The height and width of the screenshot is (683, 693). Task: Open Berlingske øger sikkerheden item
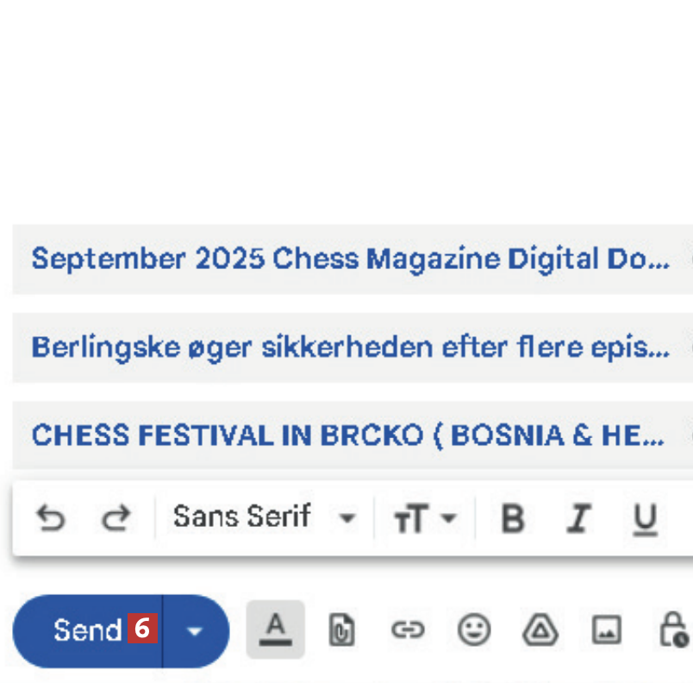coord(350,348)
